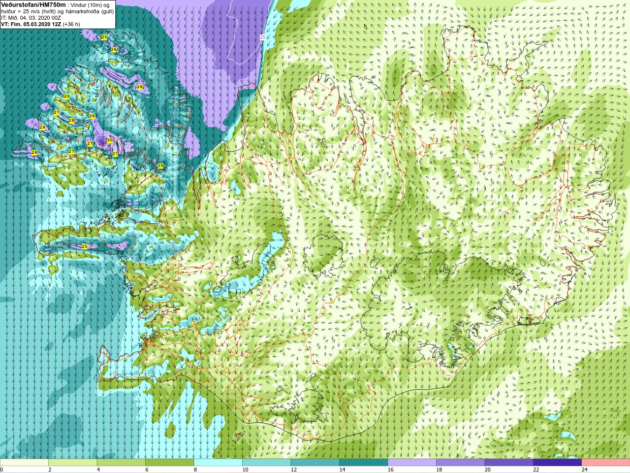Image resolution: width=630 pixels, height=473 pixels.
Task: Click the legend scale number '0'
Action: pos(2,470)
